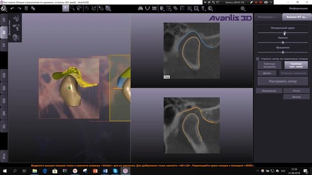
Task: Click the Далее button
Action: click(267, 73)
